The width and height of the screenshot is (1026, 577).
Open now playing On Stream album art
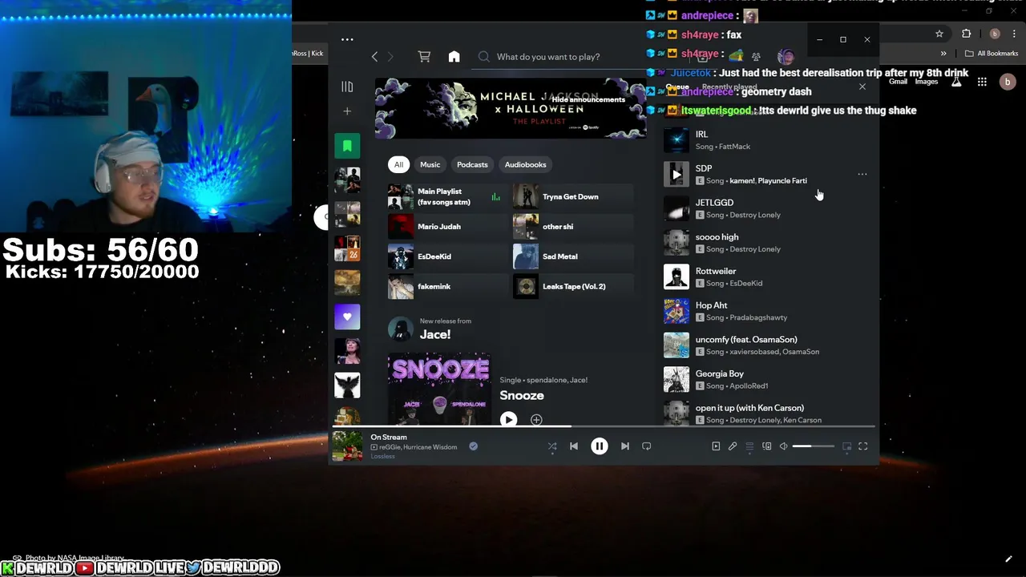(x=348, y=446)
